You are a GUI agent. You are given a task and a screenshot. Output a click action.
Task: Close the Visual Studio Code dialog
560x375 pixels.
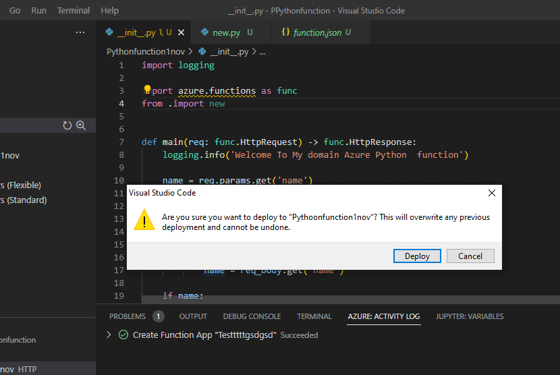click(x=491, y=193)
